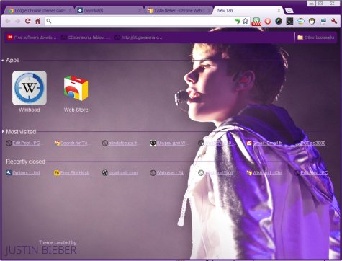Open the new tab button

[289, 10]
